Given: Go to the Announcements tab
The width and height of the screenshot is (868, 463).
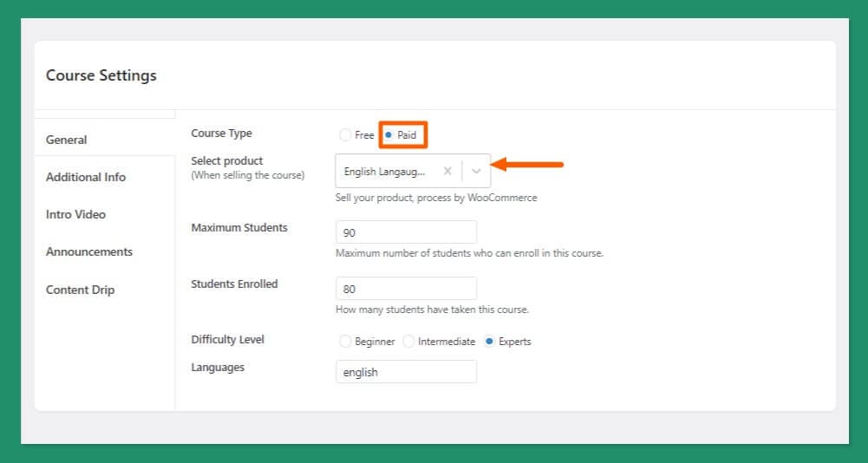Looking at the screenshot, I should tap(89, 251).
